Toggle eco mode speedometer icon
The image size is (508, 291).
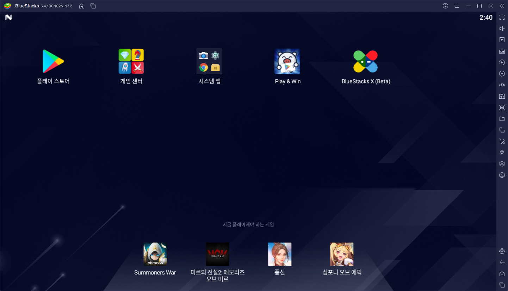pos(502,175)
